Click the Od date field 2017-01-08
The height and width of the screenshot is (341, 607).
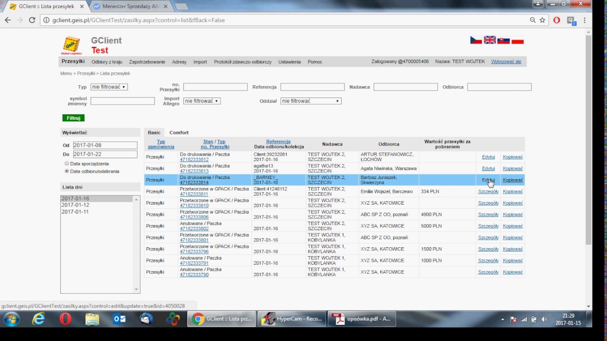tap(105, 145)
